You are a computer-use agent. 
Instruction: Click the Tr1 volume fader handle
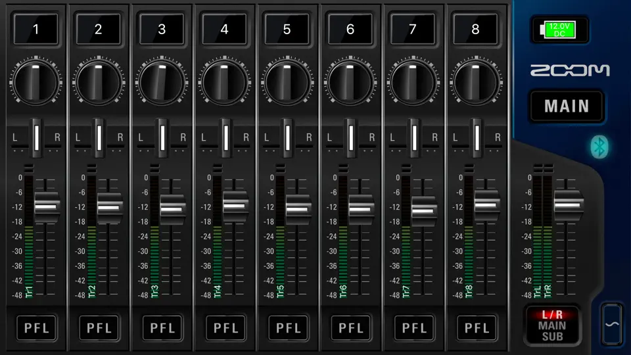click(47, 207)
